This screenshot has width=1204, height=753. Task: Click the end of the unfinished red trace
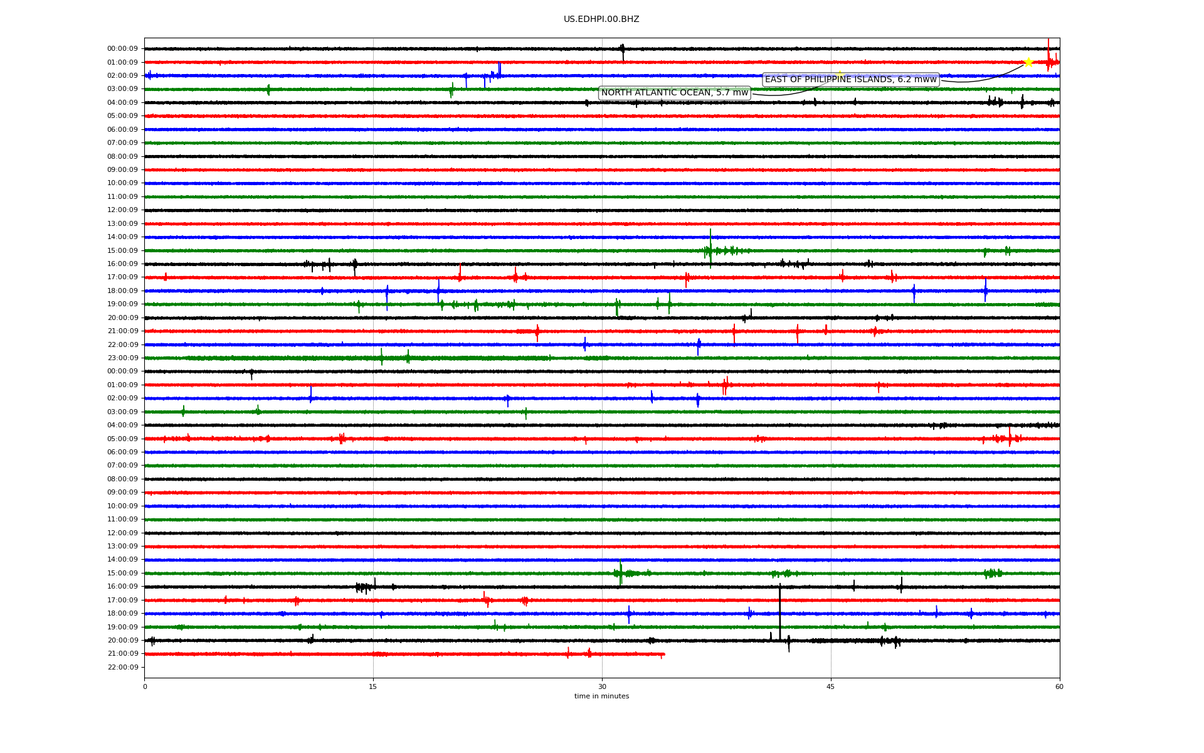pyautogui.click(x=663, y=654)
